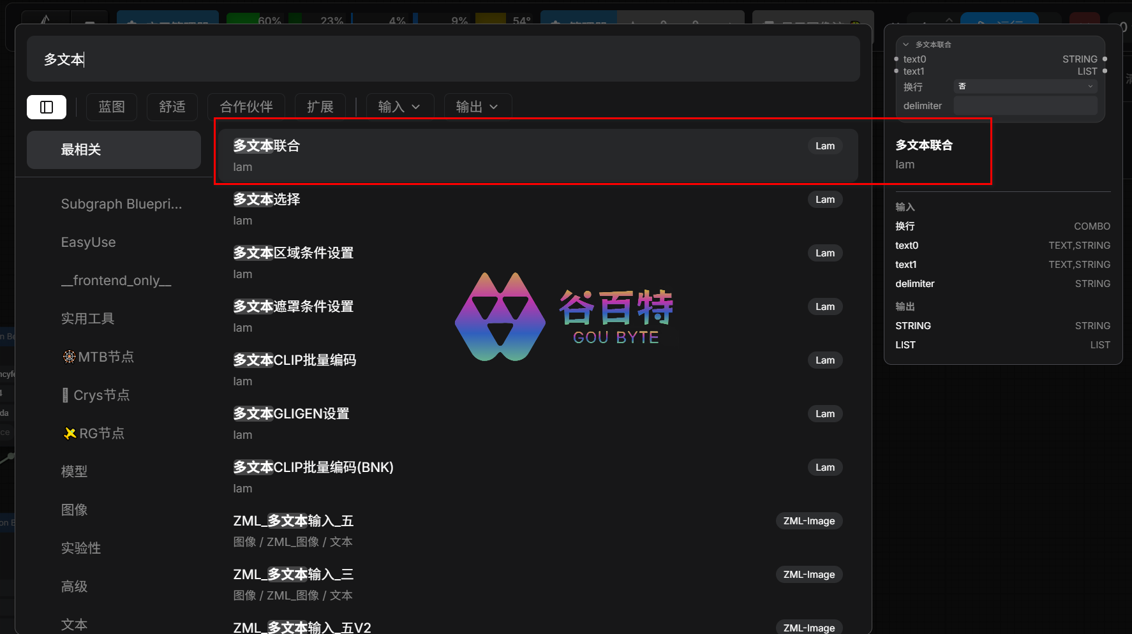Select the 实验性 category

81,548
